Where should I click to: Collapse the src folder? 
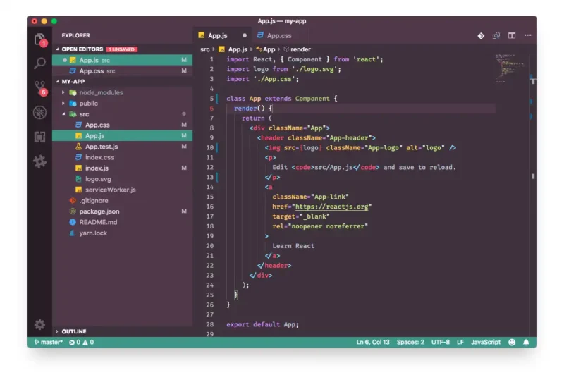pyautogui.click(x=63, y=114)
